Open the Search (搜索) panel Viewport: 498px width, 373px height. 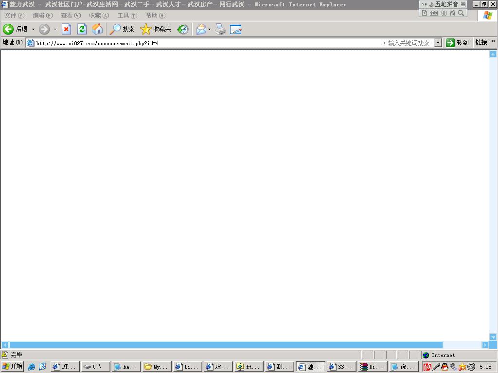pyautogui.click(x=122, y=29)
